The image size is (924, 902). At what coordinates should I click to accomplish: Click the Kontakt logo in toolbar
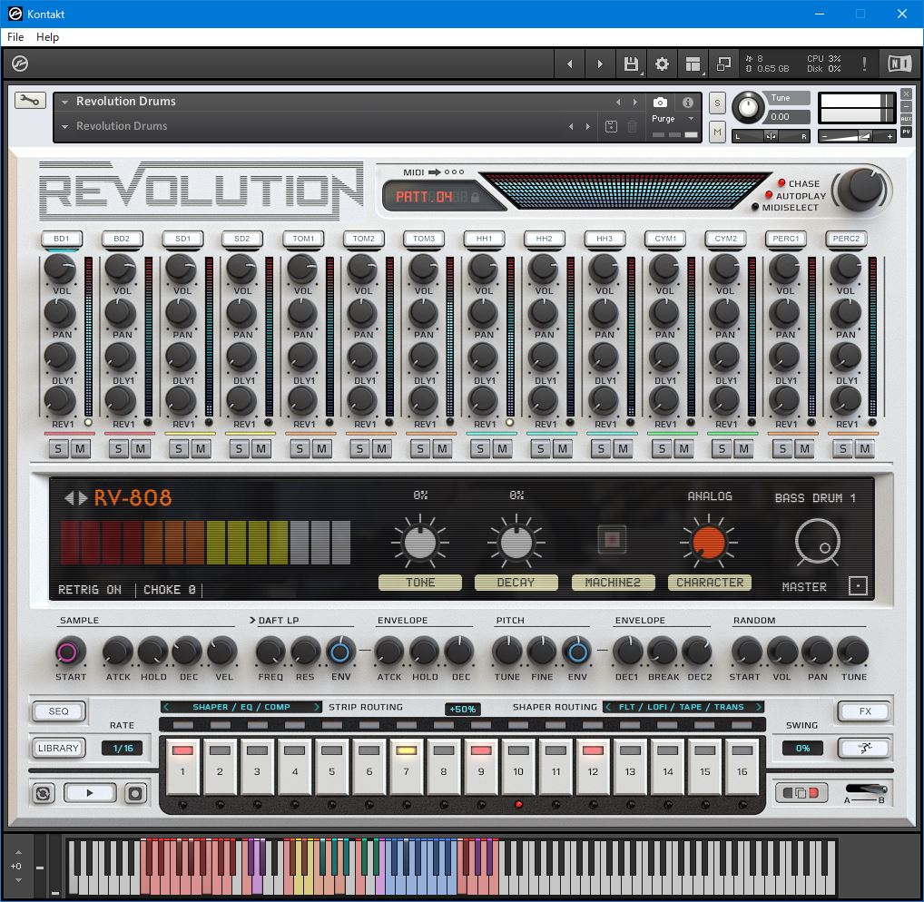pyautogui.click(x=20, y=64)
